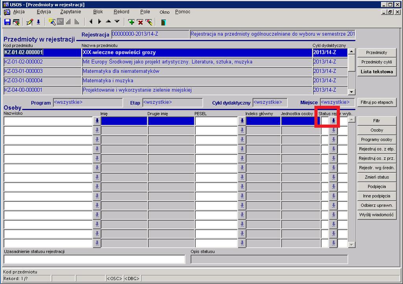The image size is (403, 284).
Task: Open the Pole menu
Action: click(145, 12)
